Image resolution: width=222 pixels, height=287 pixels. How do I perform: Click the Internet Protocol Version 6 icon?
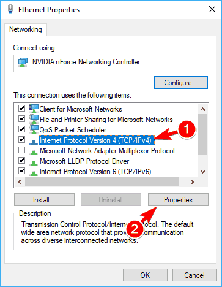[x=34, y=173]
